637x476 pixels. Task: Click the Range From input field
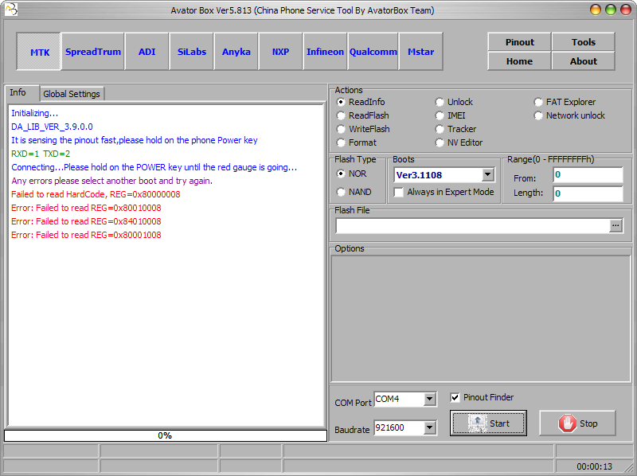point(588,174)
